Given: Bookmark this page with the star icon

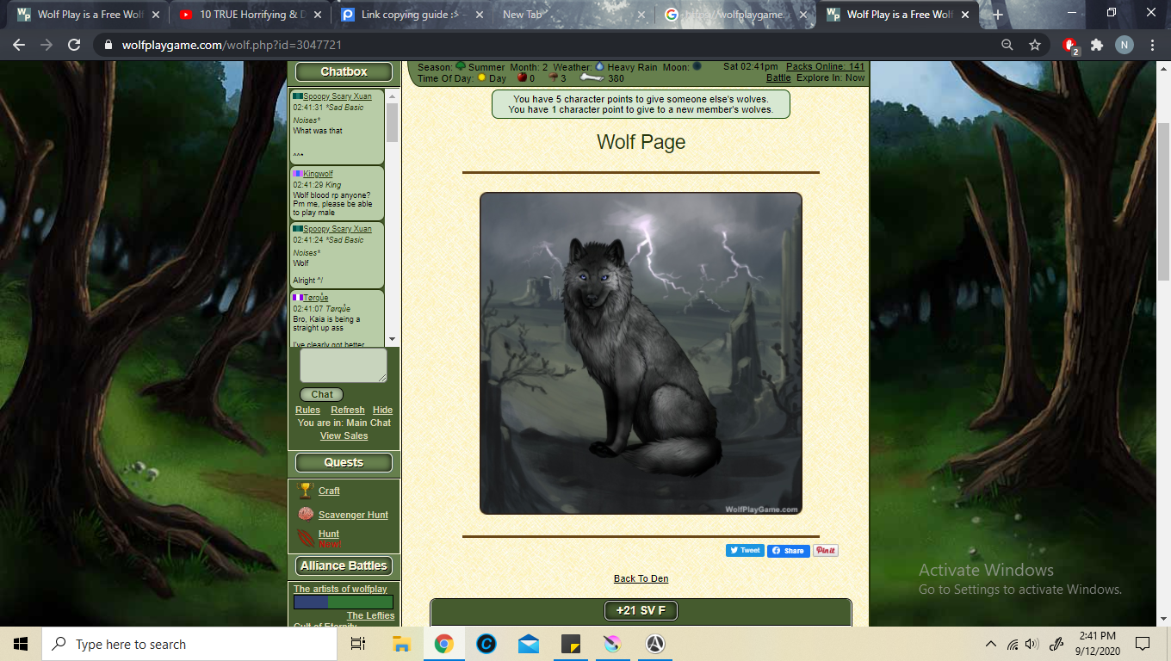Looking at the screenshot, I should pos(1035,46).
